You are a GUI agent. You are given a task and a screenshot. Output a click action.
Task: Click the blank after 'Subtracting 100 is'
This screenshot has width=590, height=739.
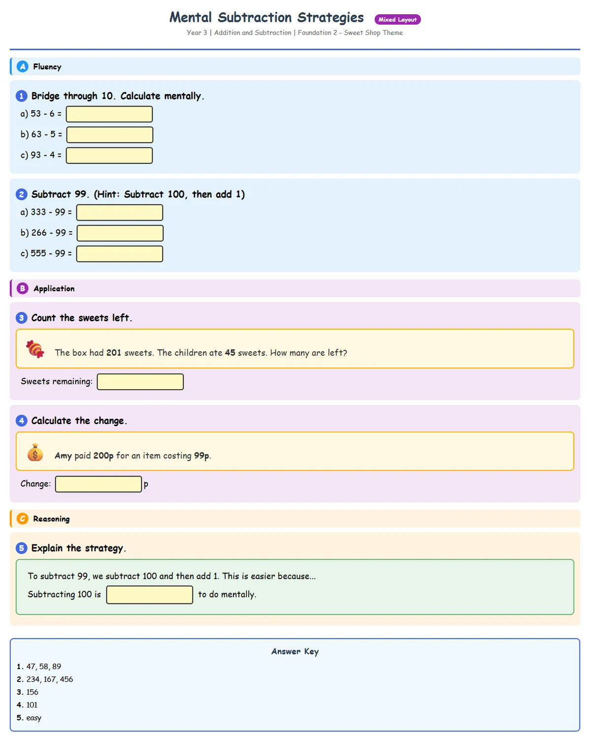click(150, 595)
